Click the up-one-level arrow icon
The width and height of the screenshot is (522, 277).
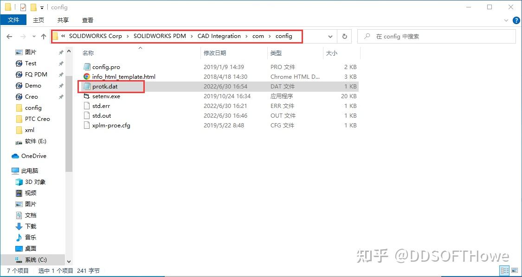tap(44, 36)
